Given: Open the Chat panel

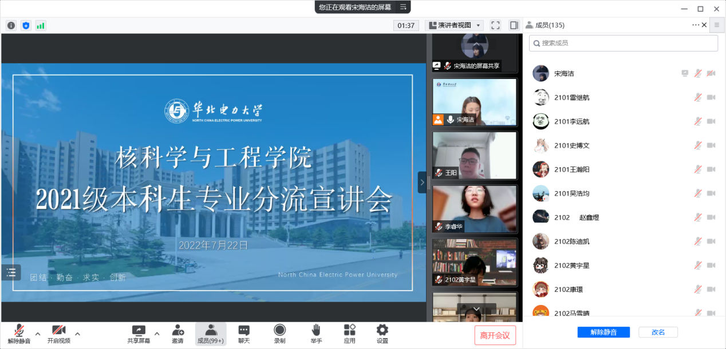Looking at the screenshot, I should (244, 334).
